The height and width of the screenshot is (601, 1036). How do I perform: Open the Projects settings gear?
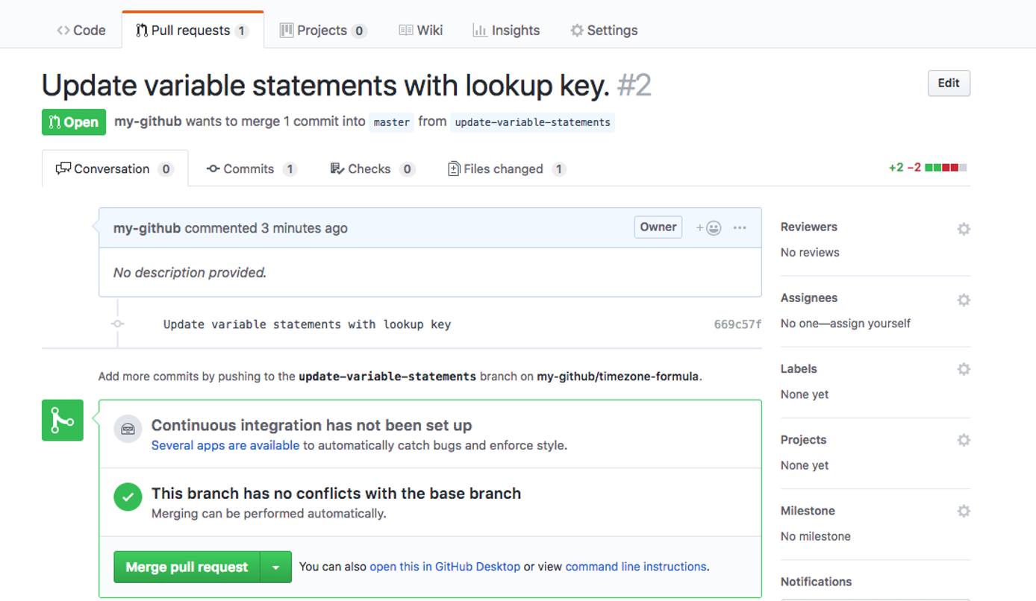[964, 440]
